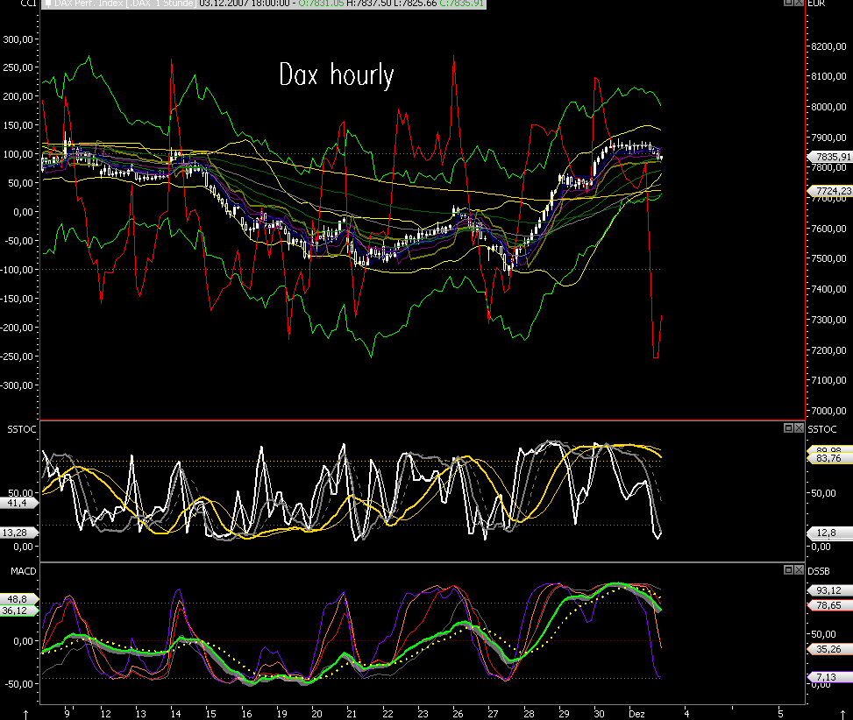Maximize the MACD / DSSB indicator panel
Viewport: 853px width, 720px height.
pyautogui.click(x=788, y=569)
